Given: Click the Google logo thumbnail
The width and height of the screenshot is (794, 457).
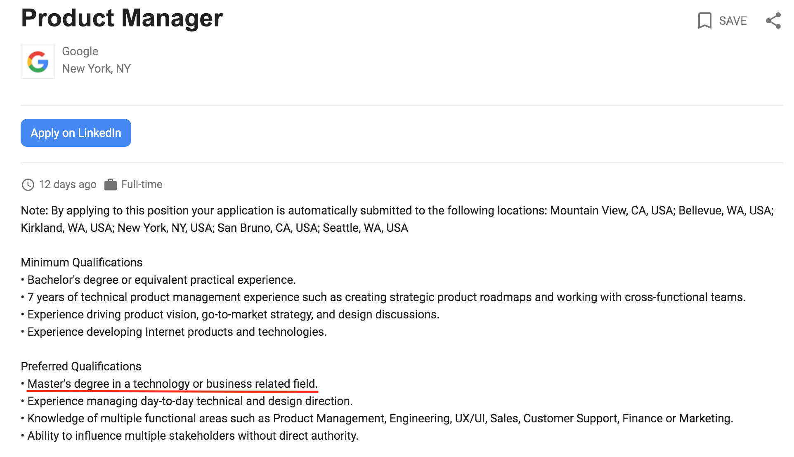Looking at the screenshot, I should coord(38,62).
